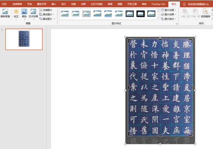Click the Tell Me search box
The image size is (213, 149).
(196, 4)
